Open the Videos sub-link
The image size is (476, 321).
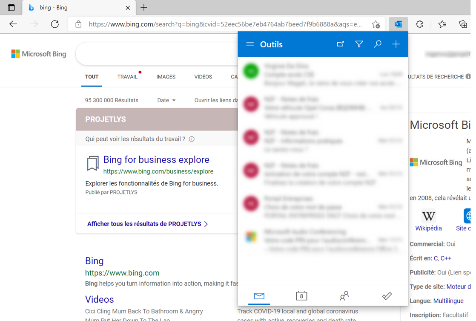coord(99,299)
